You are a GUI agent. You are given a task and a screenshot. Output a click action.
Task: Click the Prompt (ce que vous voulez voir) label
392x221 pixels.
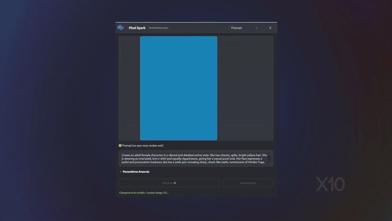point(143,145)
